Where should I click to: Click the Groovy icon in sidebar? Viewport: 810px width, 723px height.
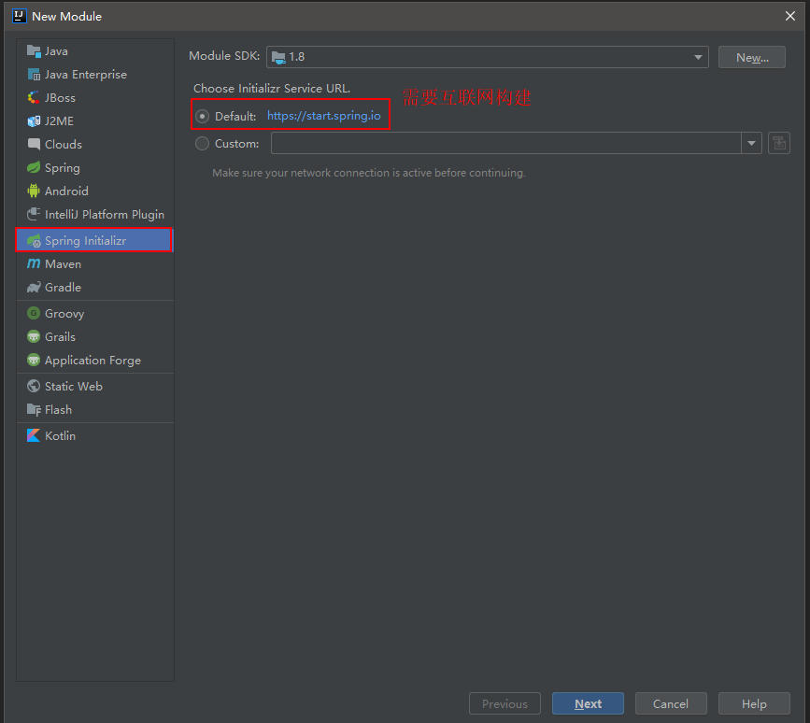[34, 314]
